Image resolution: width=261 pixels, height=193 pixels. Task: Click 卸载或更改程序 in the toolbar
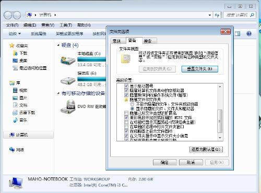click(69, 33)
